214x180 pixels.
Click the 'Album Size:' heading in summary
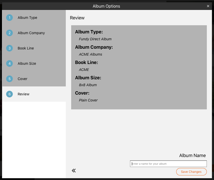pos(88,78)
